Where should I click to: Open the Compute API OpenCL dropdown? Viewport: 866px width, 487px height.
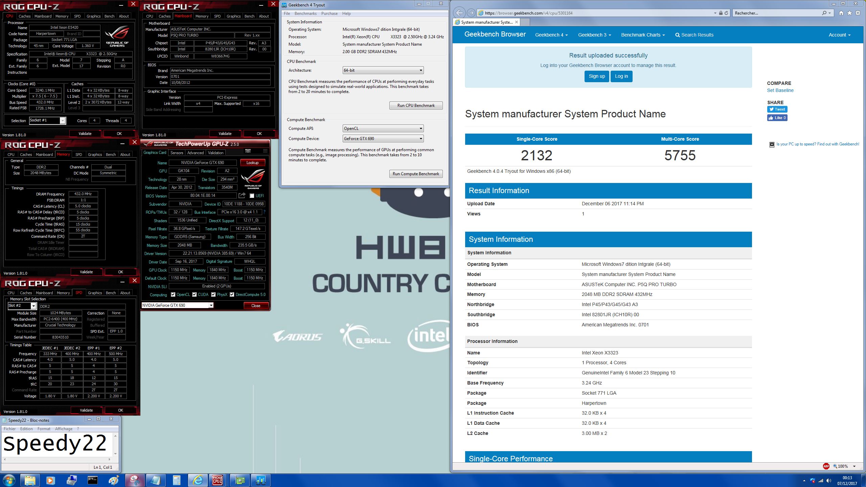383,129
